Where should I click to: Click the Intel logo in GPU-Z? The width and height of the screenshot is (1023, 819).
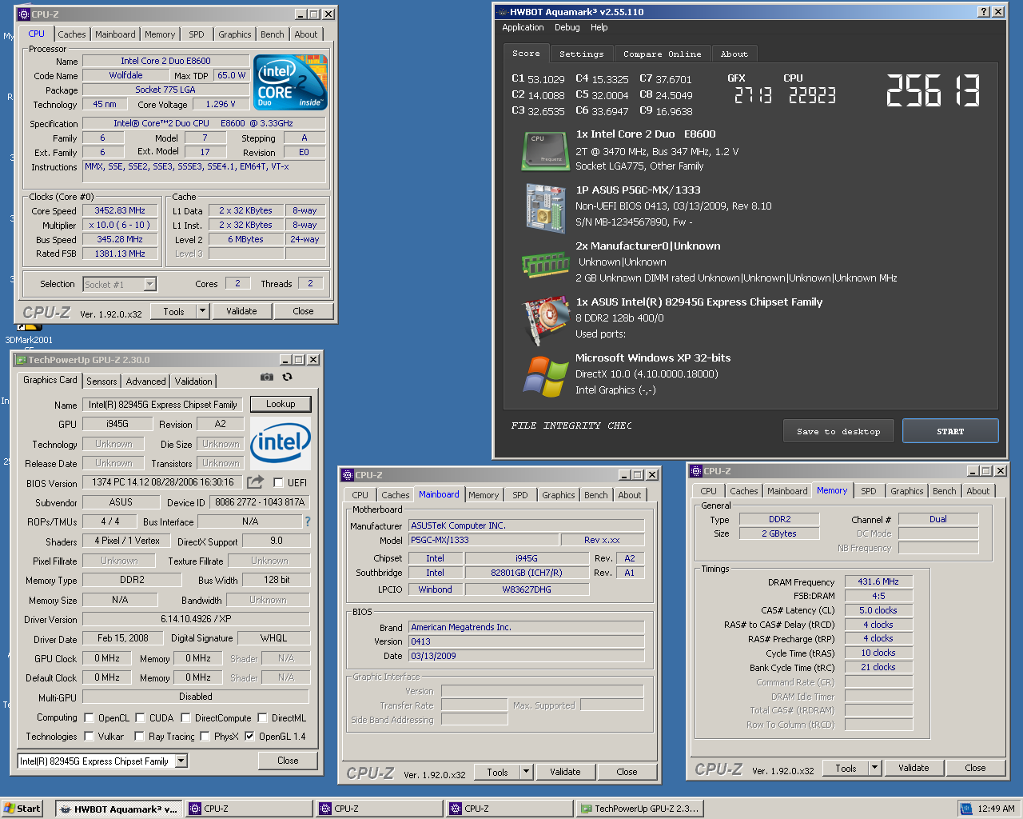coord(280,442)
